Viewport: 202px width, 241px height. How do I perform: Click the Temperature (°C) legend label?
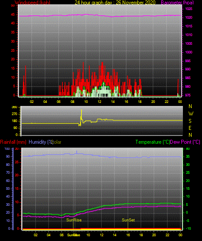point(153,142)
